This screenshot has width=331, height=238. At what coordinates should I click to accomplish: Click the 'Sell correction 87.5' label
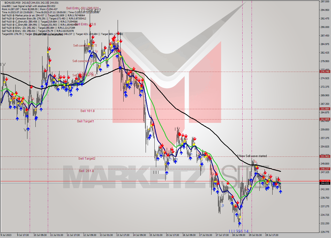click(x=85, y=46)
